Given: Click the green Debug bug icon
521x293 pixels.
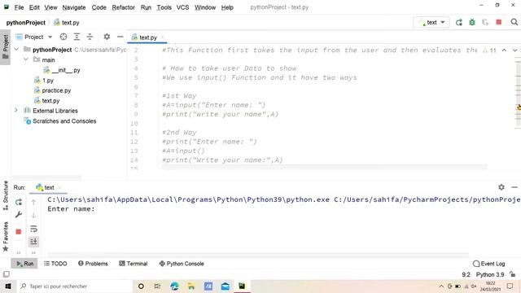Looking at the screenshot, I should [x=472, y=22].
